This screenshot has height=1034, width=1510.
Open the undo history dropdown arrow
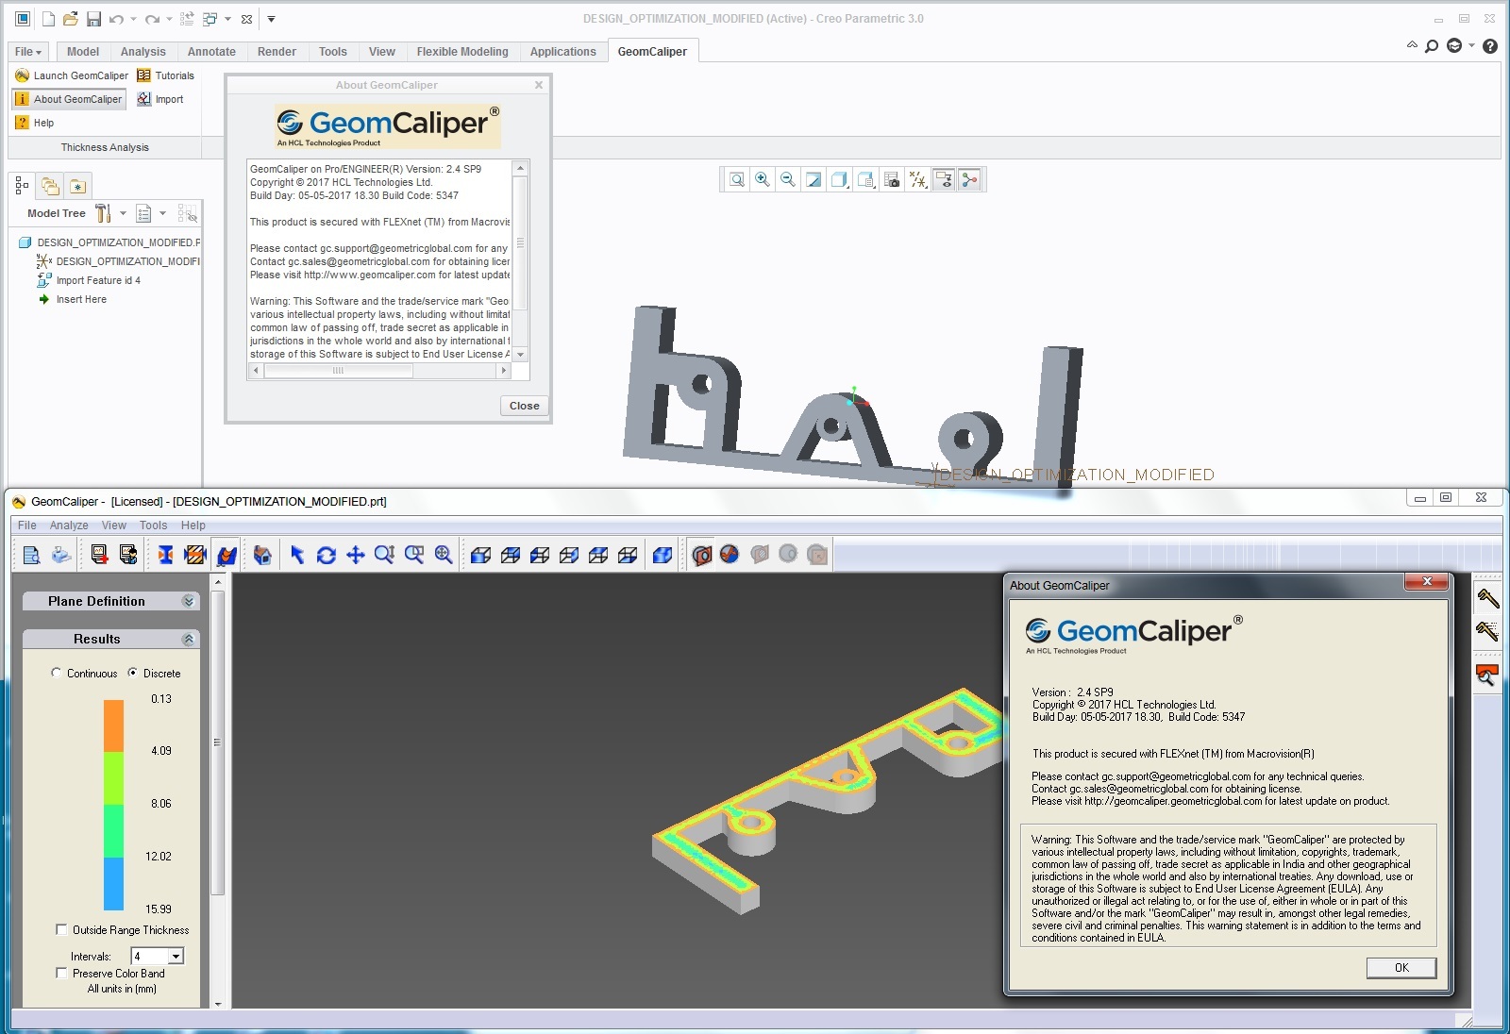click(133, 19)
